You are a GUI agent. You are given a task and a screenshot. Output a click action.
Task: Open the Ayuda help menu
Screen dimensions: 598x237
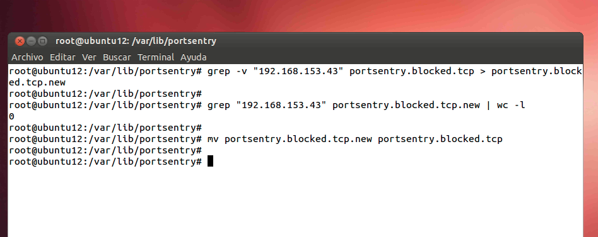click(x=194, y=57)
